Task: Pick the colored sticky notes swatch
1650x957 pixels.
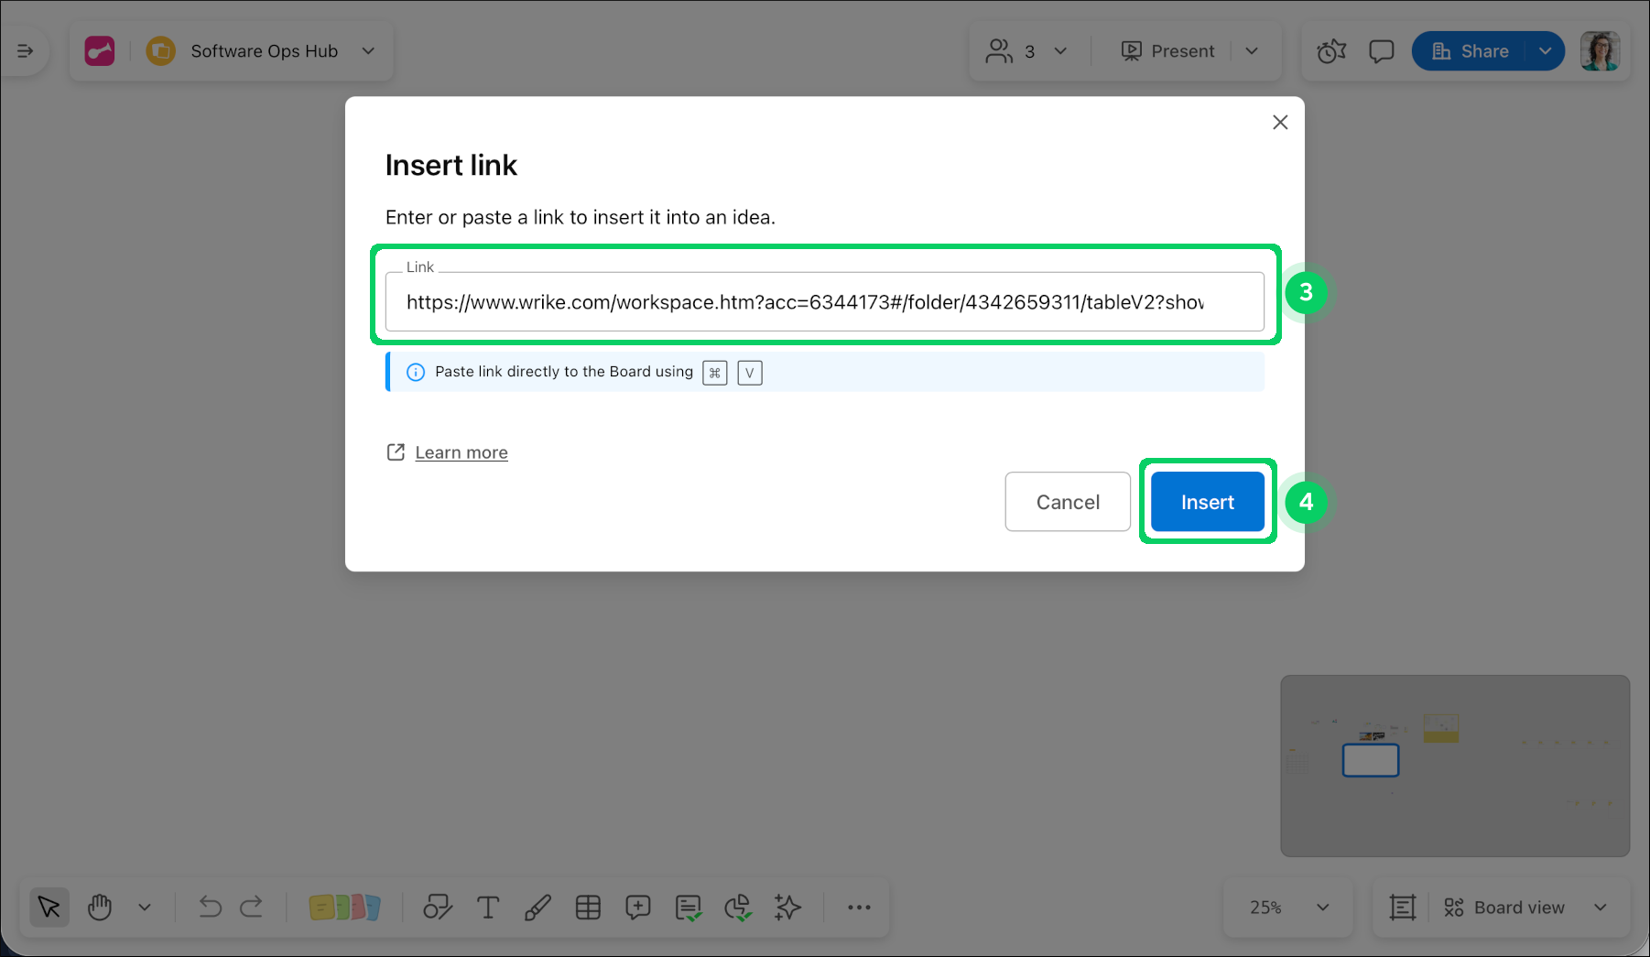Action: [x=344, y=908]
